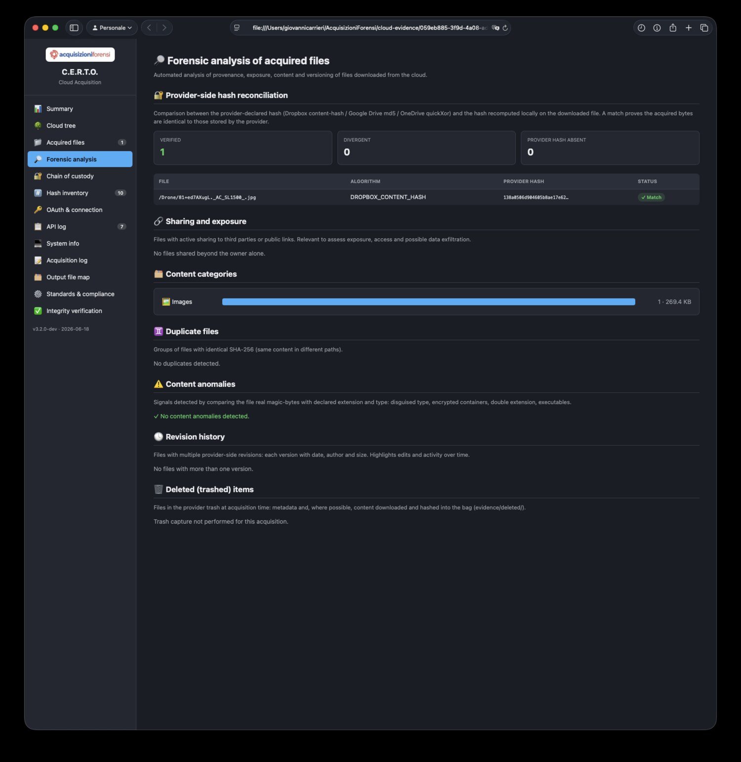The image size is (741, 762).
Task: Click the green Match status badge
Action: click(x=651, y=197)
